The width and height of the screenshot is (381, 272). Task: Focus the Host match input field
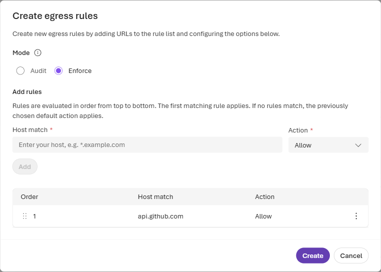click(147, 144)
